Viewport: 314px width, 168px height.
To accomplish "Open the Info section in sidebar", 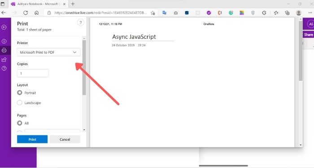I will pos(4,41).
